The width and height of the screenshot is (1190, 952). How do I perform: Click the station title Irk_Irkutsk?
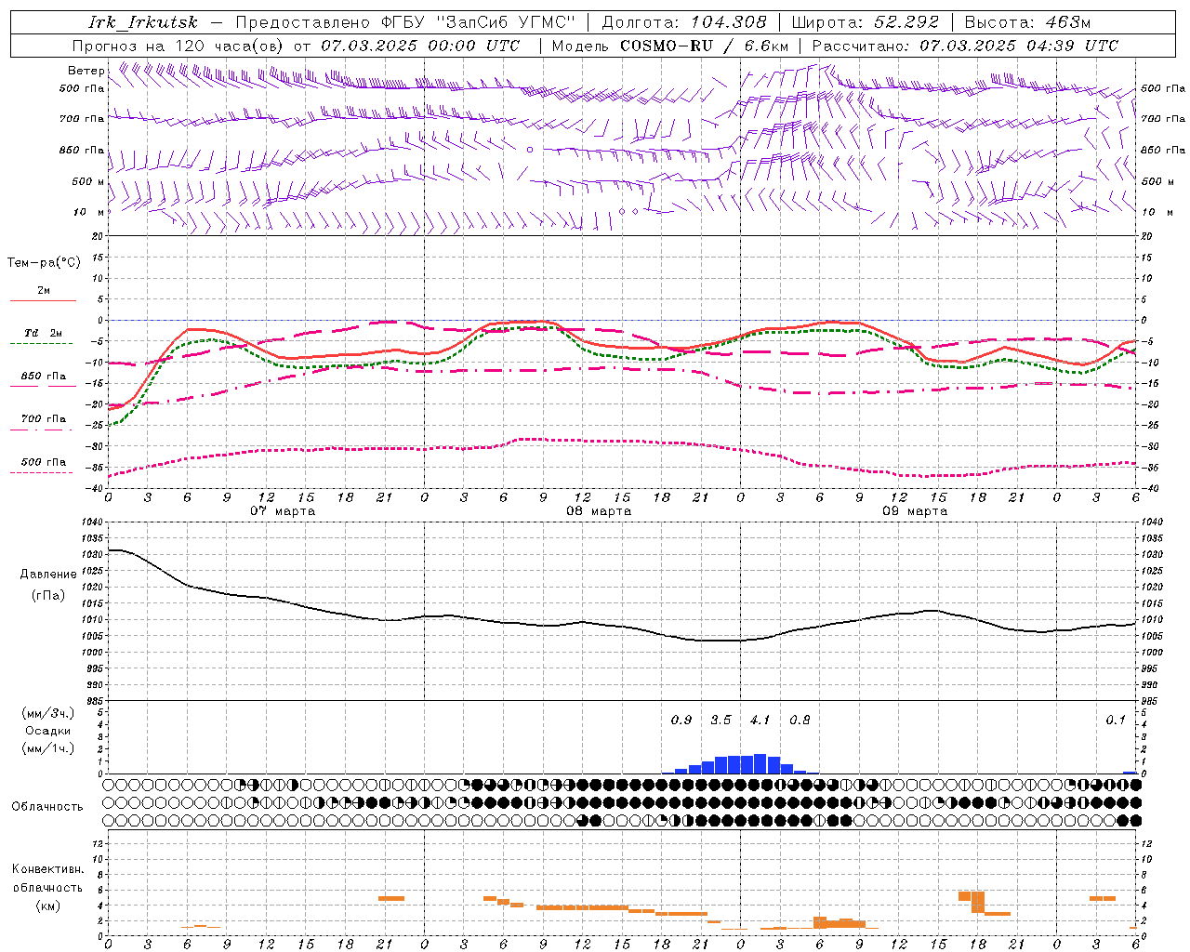tap(143, 22)
